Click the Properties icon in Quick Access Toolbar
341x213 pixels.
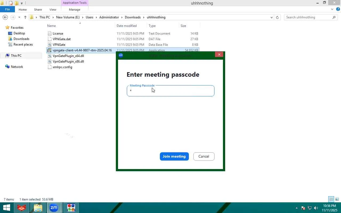11,3
